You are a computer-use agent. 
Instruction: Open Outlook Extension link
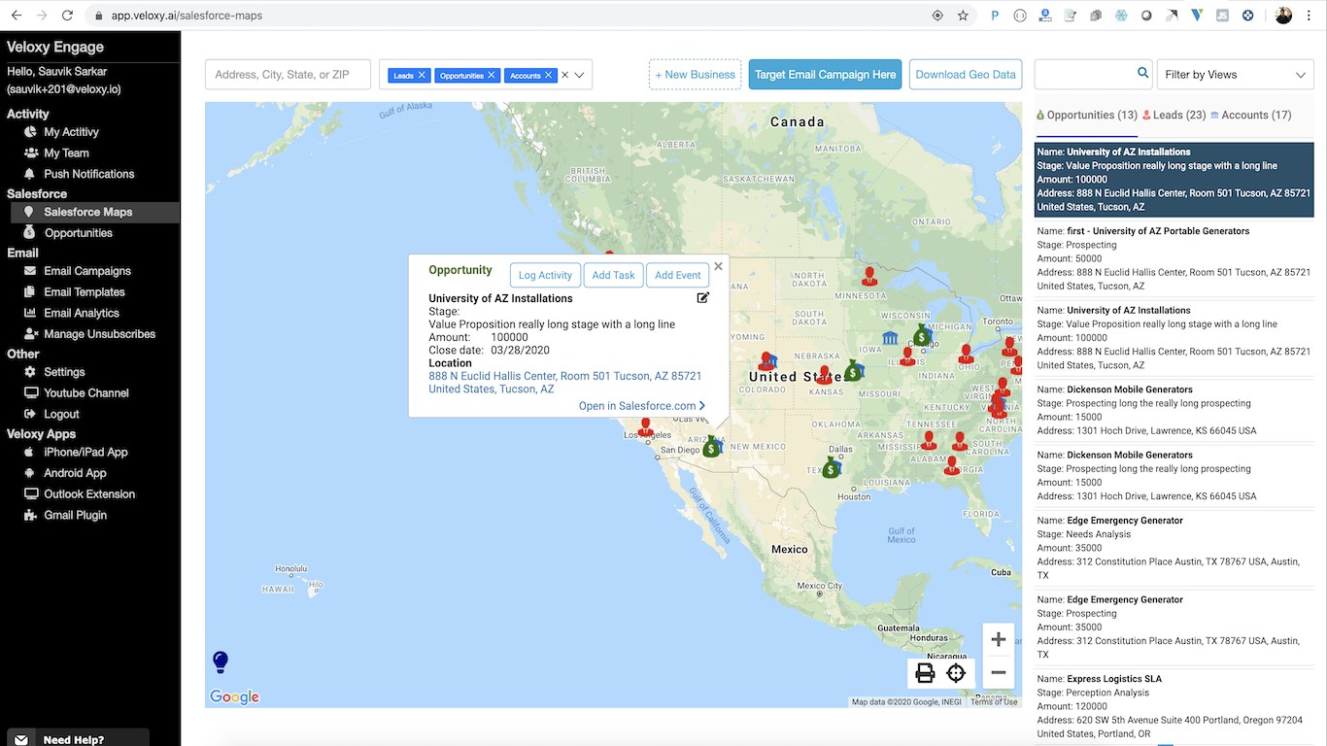point(89,494)
